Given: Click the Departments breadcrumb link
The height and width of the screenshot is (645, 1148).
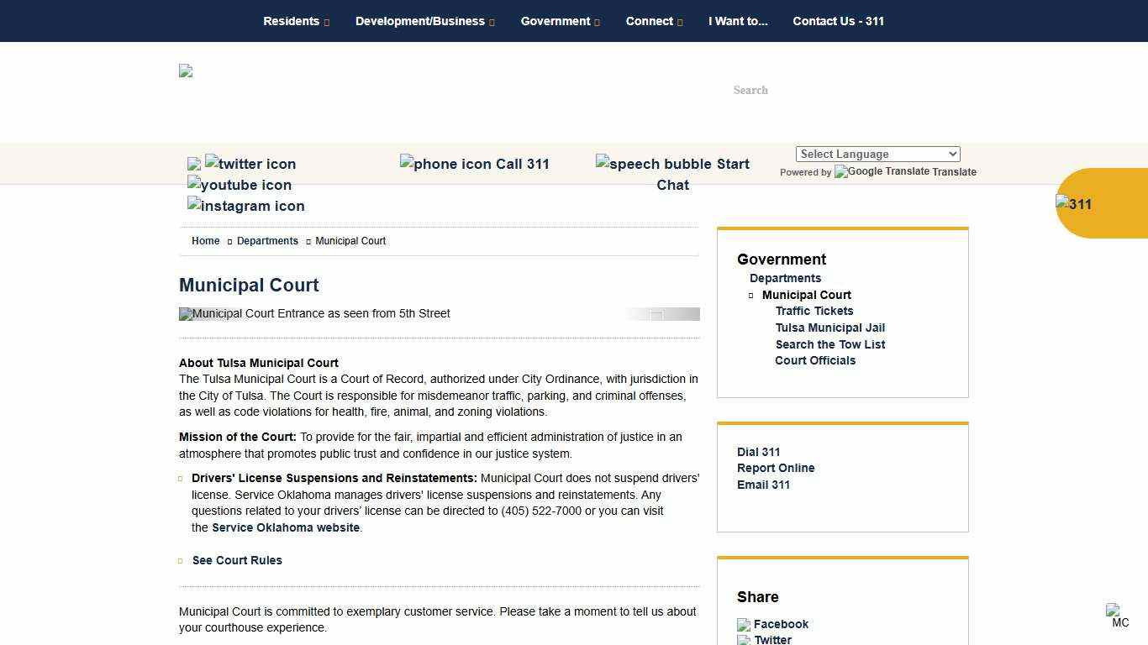Looking at the screenshot, I should tap(267, 241).
